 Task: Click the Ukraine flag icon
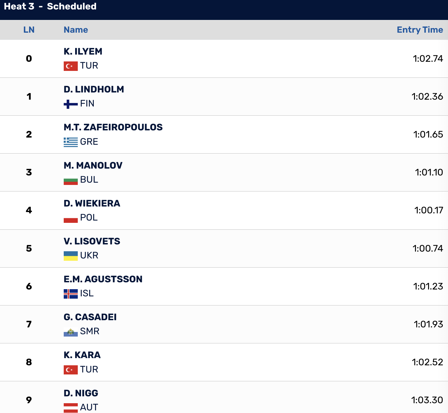[x=71, y=256]
